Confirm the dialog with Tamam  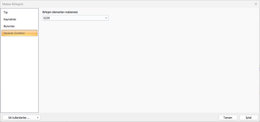click(x=228, y=118)
